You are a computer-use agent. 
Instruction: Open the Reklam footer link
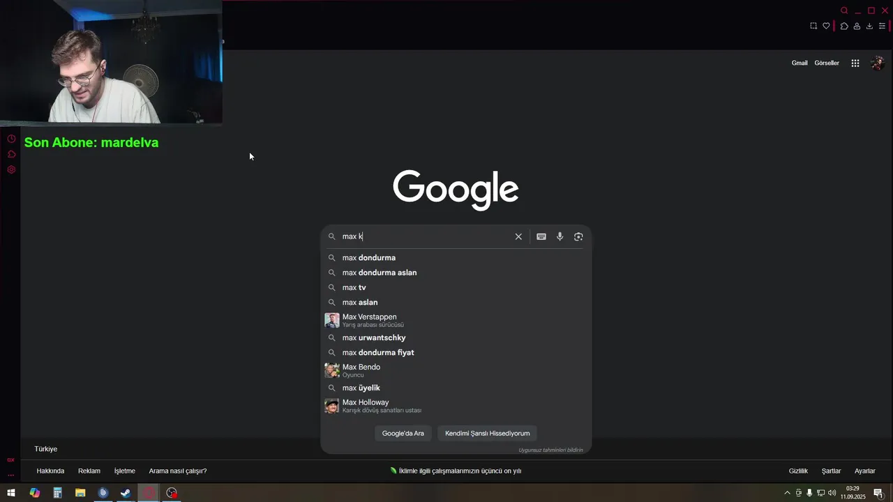click(89, 471)
